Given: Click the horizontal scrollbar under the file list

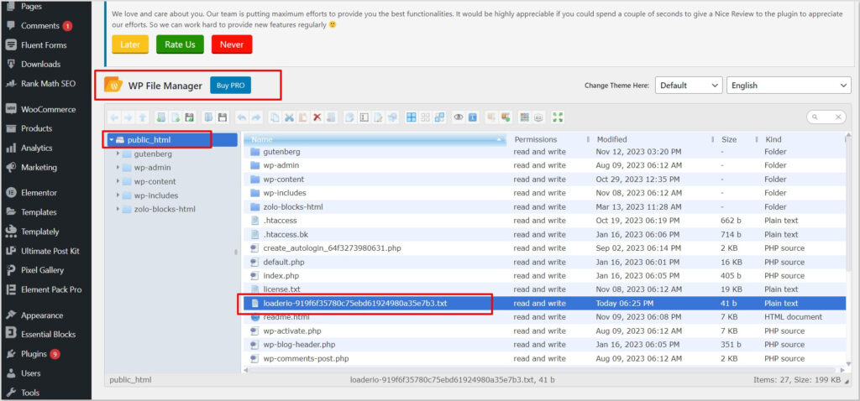Looking at the screenshot, I should 544,370.
